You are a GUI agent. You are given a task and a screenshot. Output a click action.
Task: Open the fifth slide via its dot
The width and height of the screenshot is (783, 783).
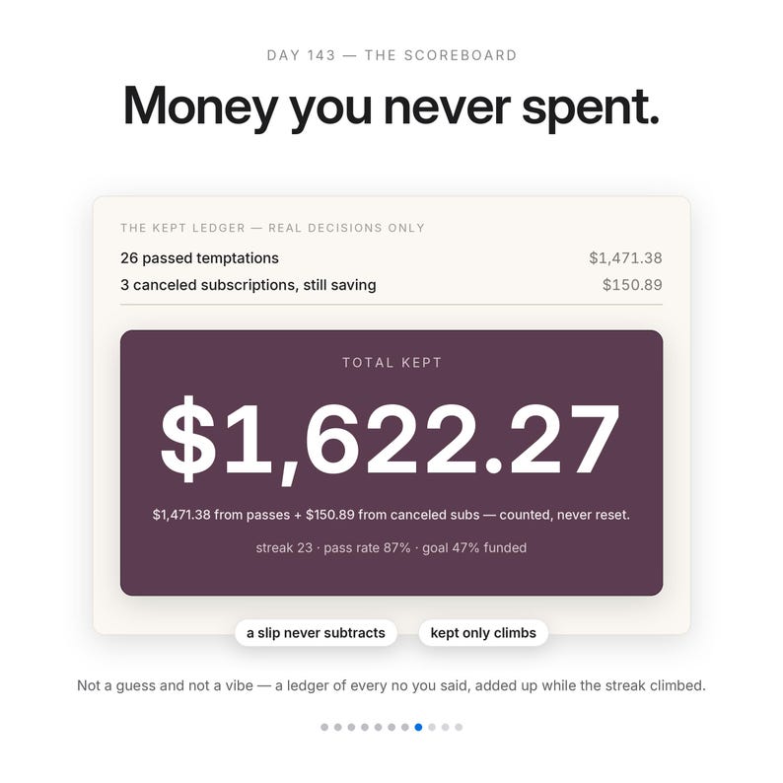[x=379, y=727]
